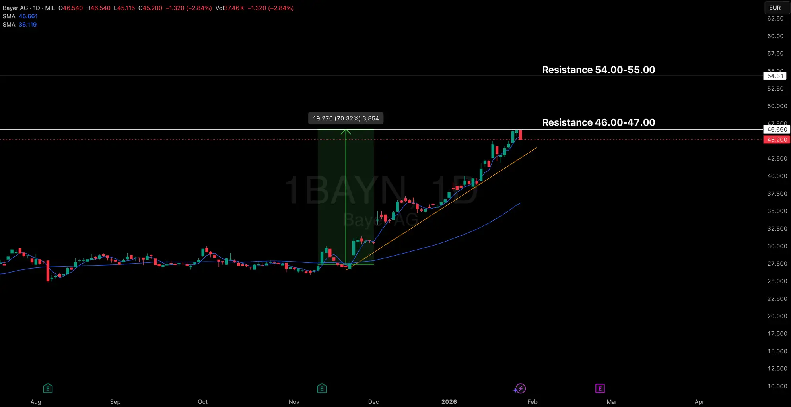Click the 30.000 level on price scale

(777, 246)
